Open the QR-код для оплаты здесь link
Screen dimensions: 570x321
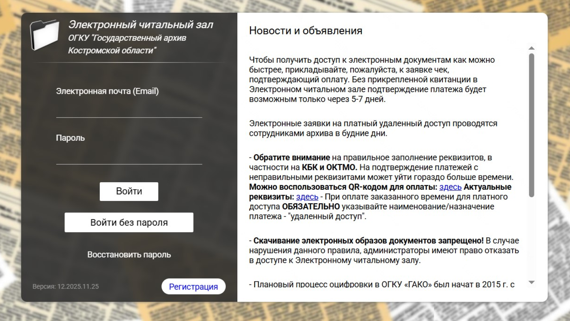pos(450,187)
